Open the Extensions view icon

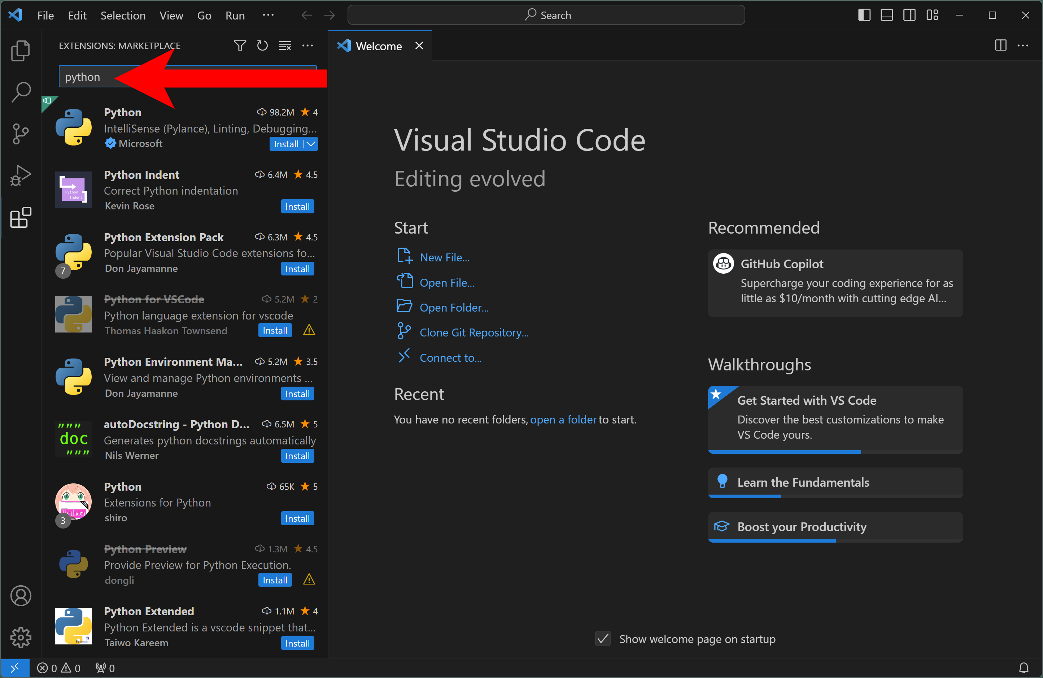pyautogui.click(x=21, y=217)
